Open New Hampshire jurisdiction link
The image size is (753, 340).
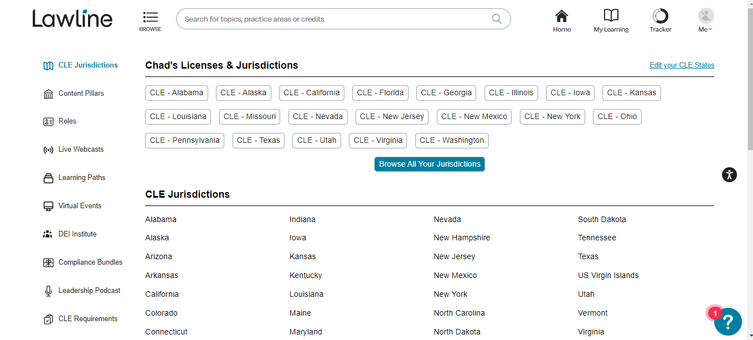point(462,238)
